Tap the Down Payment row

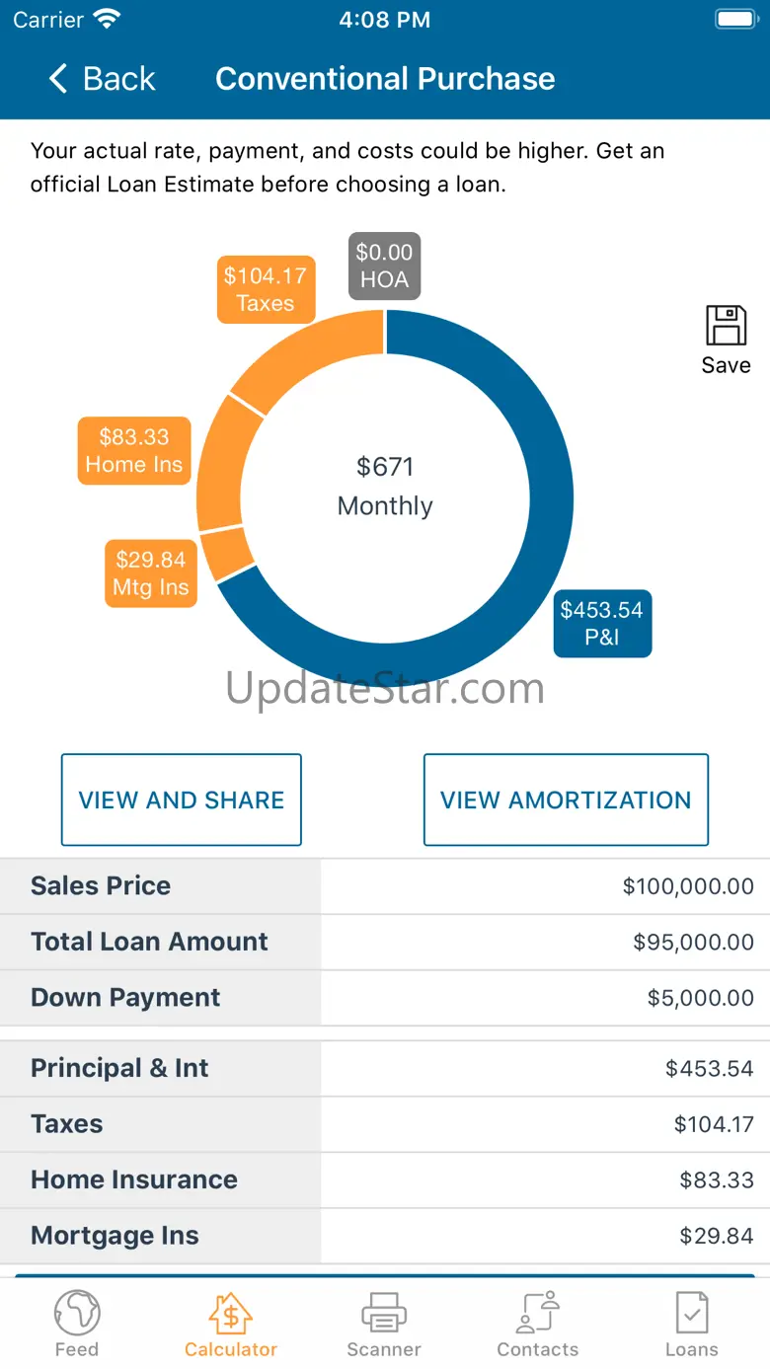tap(385, 998)
